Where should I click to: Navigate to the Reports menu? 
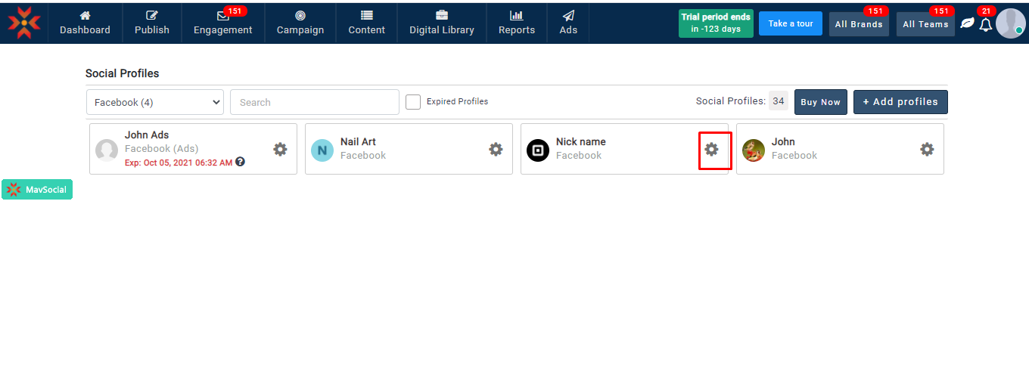517,23
